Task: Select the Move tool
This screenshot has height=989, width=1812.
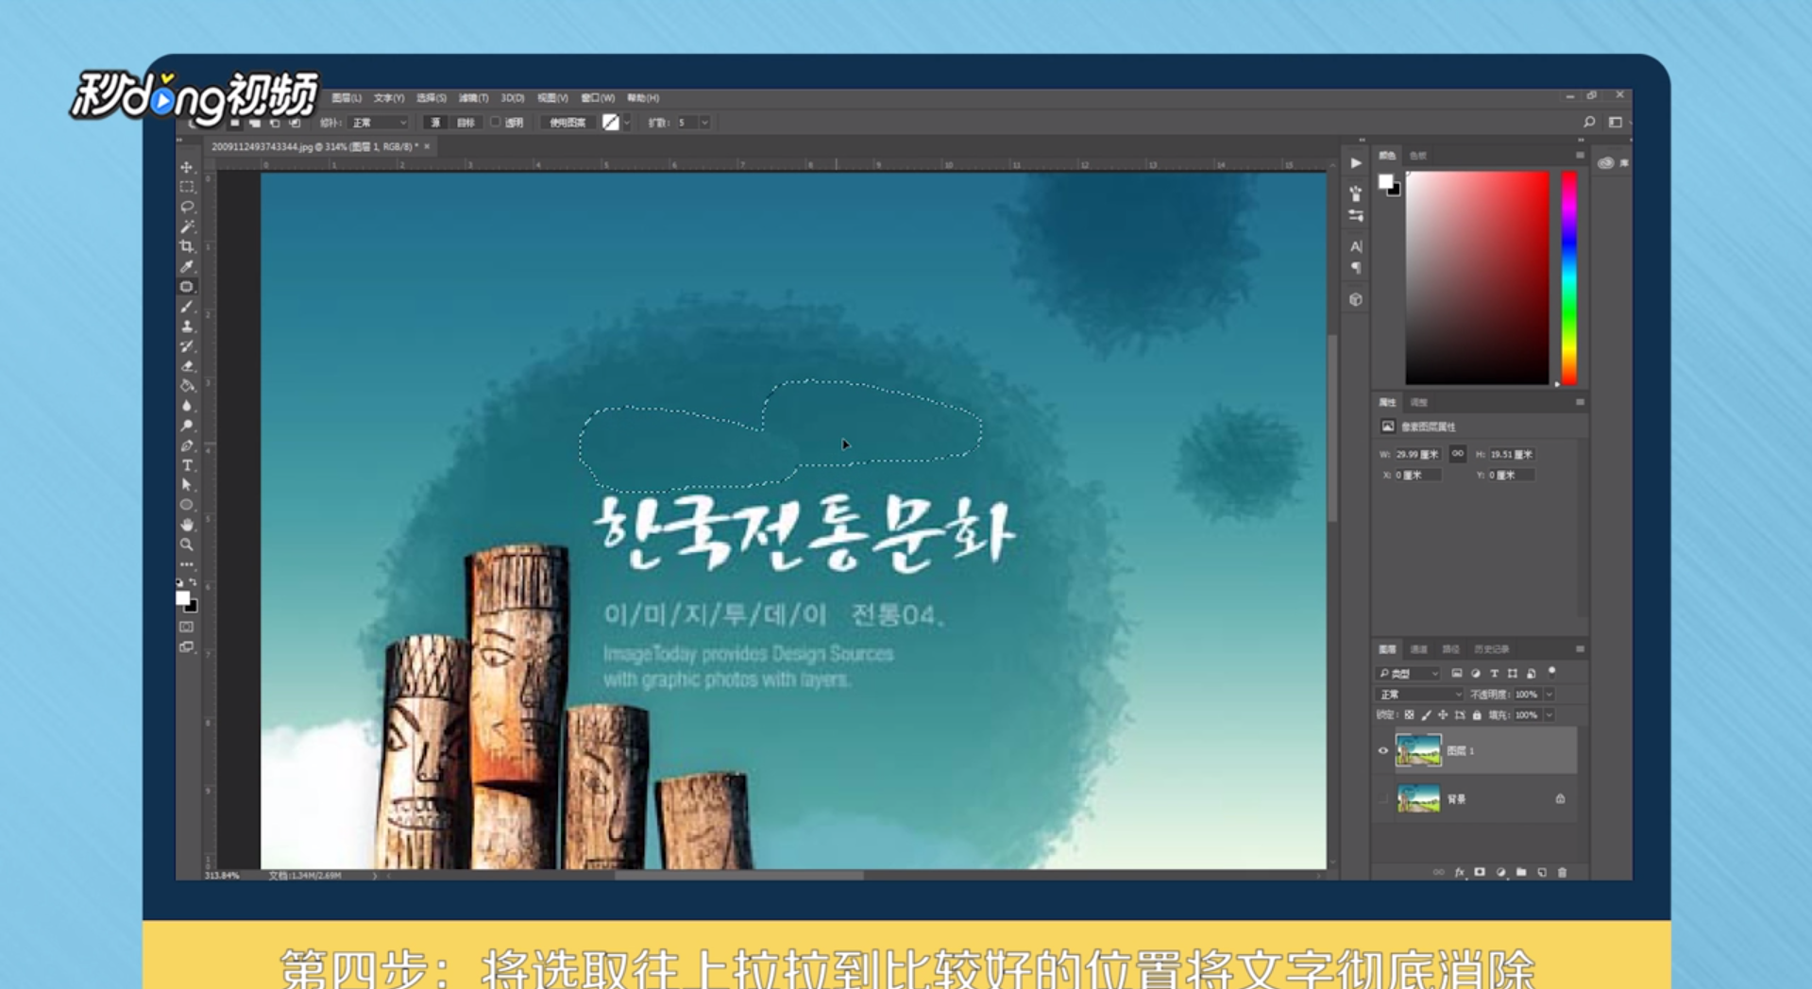Action: [187, 167]
